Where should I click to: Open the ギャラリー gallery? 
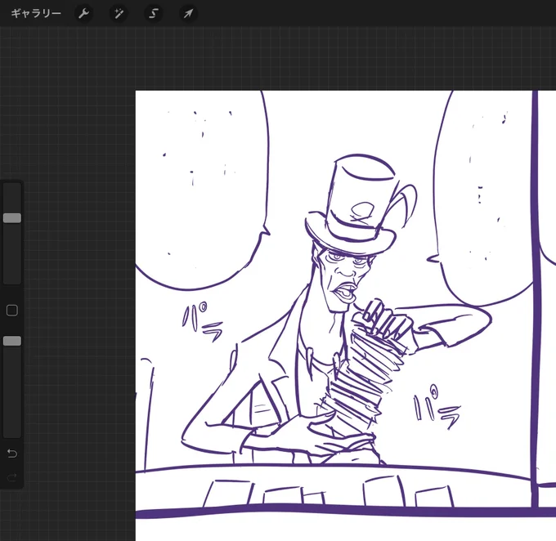(x=36, y=13)
